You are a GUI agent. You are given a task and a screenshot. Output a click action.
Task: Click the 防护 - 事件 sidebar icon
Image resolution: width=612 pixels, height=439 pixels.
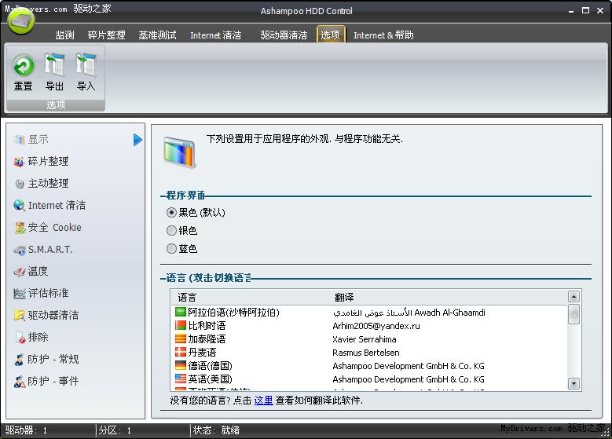click(x=20, y=381)
